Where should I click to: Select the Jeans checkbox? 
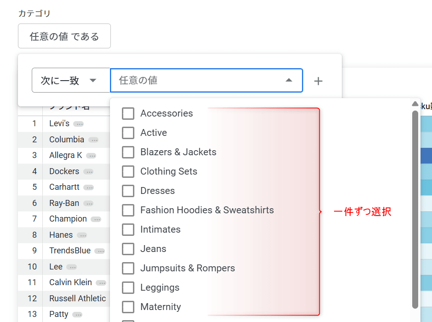click(128, 249)
